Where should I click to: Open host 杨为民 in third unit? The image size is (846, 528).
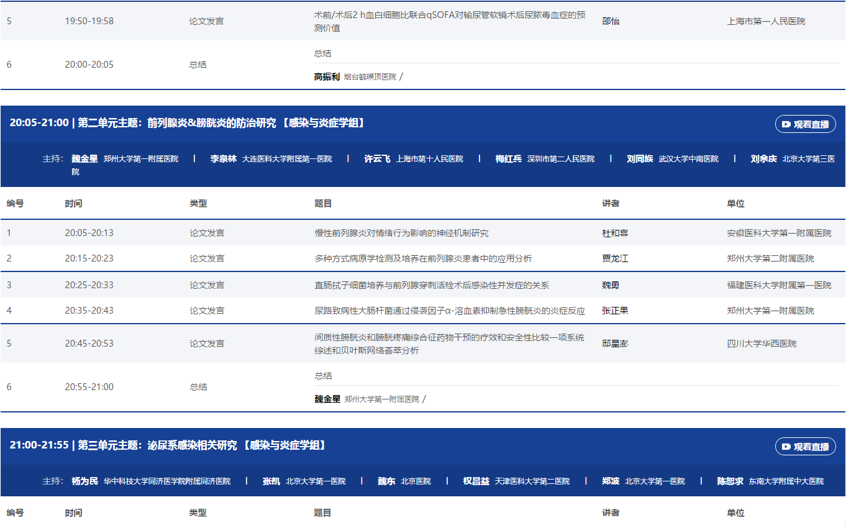coord(85,481)
